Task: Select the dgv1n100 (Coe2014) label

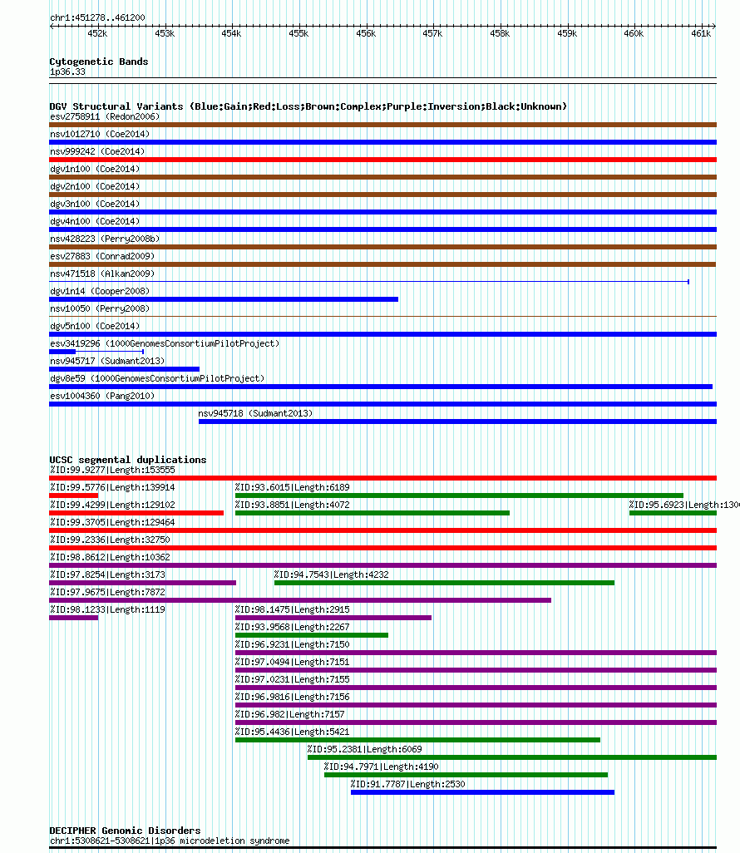Action: 95,169
